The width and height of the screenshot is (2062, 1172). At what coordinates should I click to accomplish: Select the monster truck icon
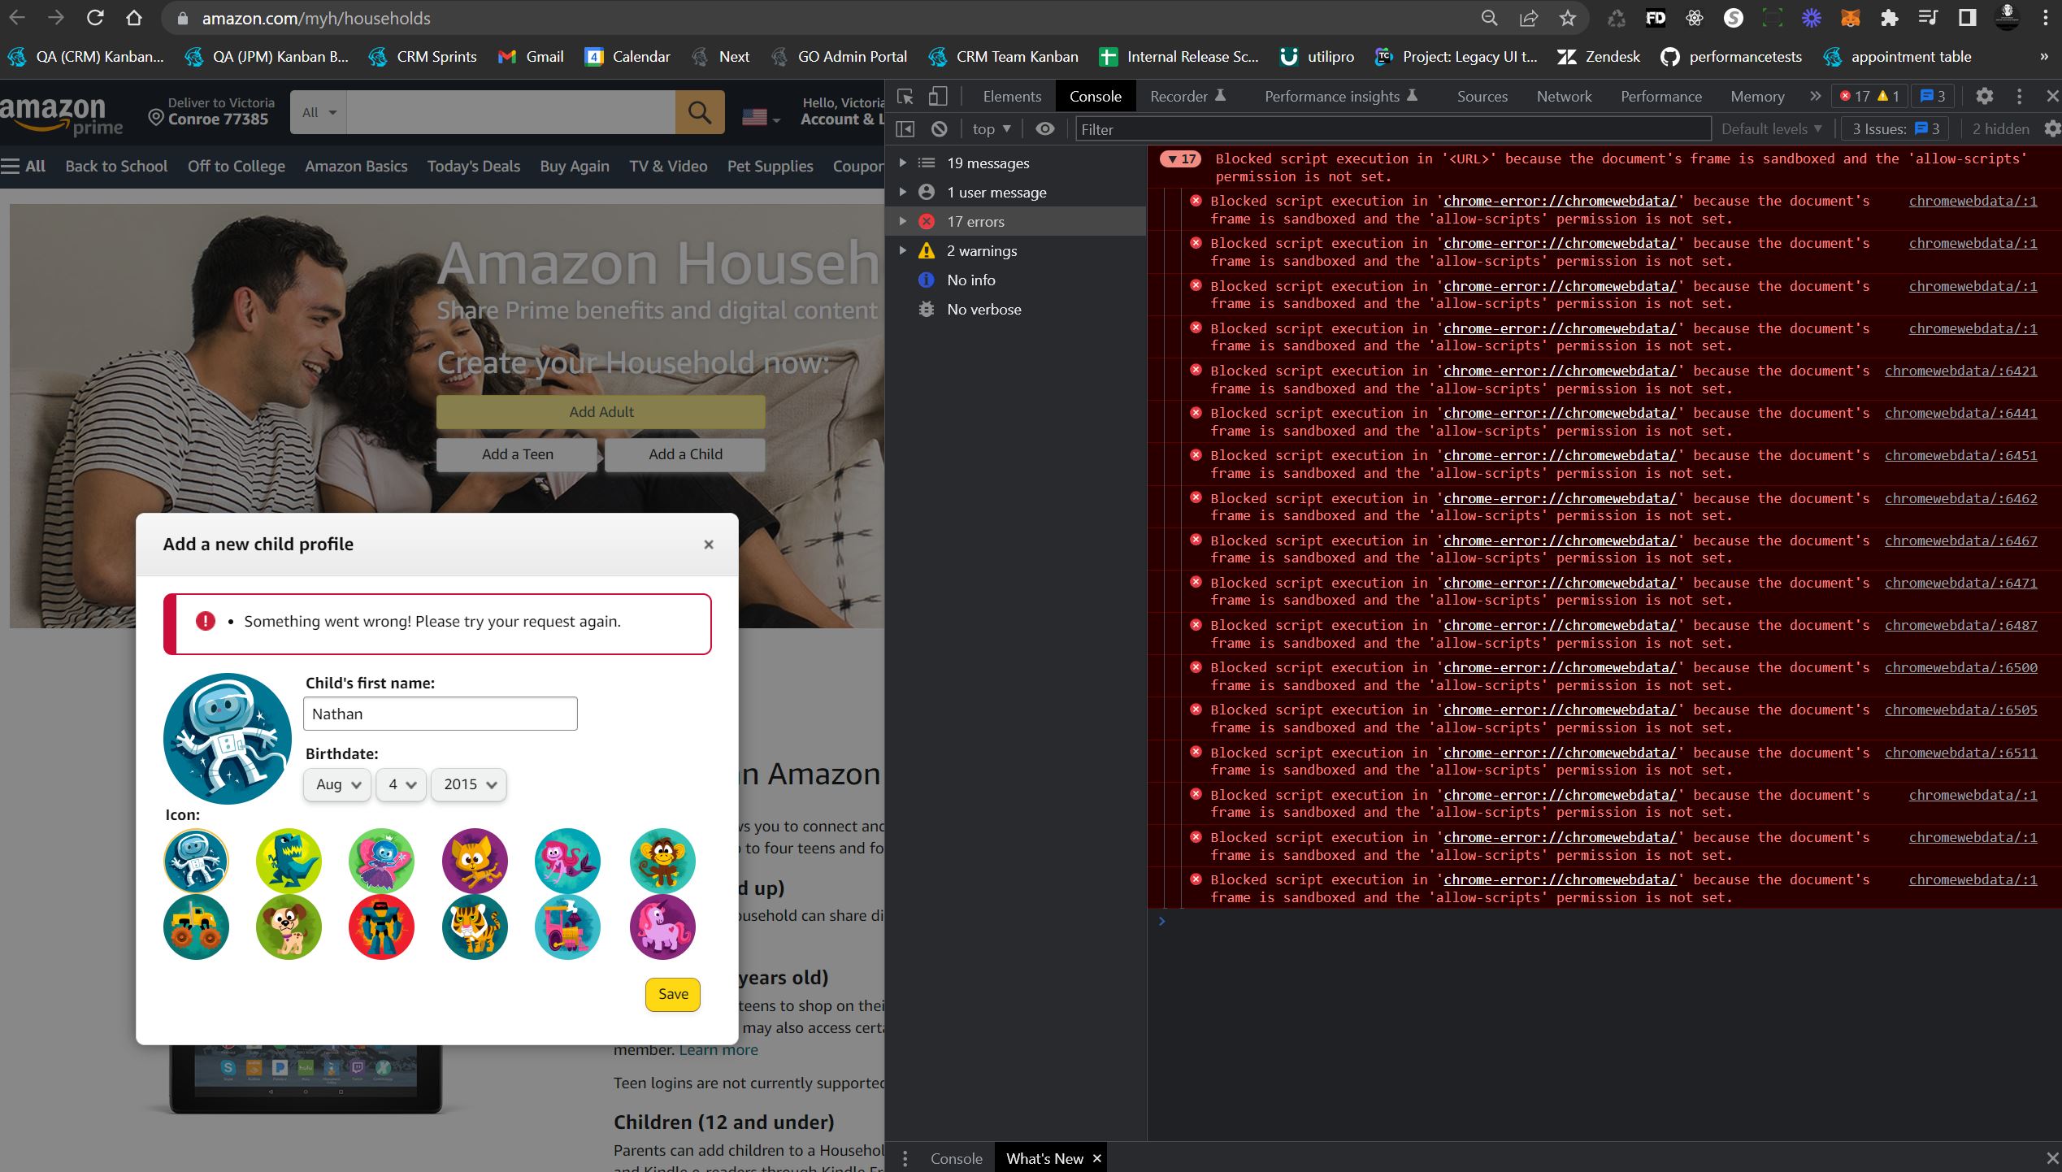click(196, 927)
